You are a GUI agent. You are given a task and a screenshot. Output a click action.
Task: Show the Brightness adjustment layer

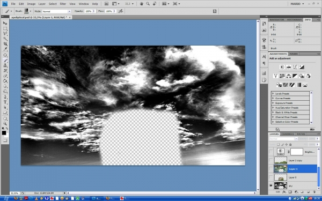(x=271, y=152)
